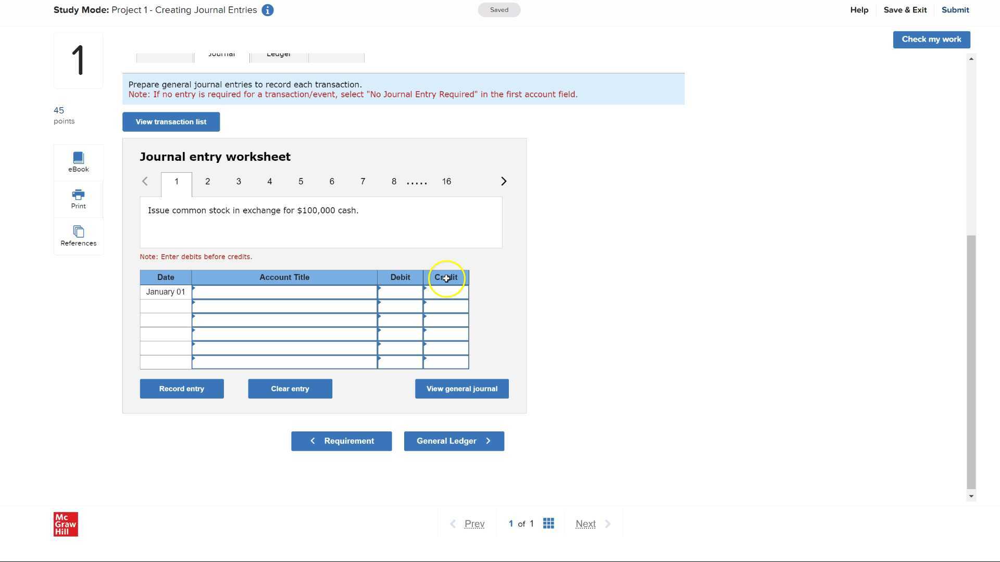
Task: Open second row Account Title dropdown
Action: 284,306
